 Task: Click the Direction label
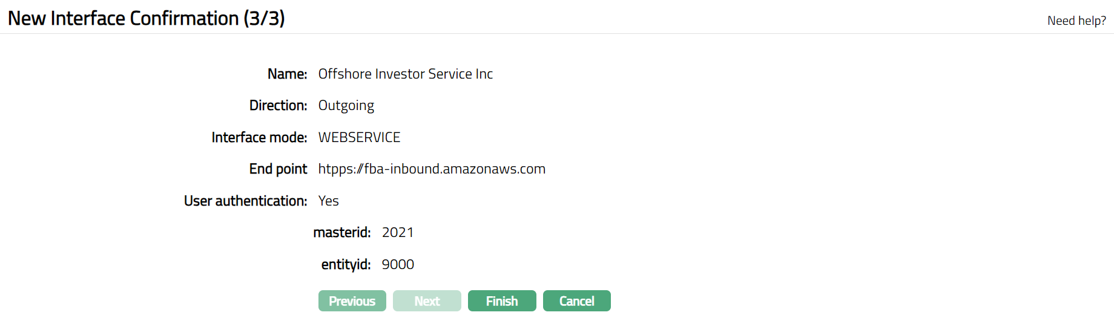click(278, 105)
